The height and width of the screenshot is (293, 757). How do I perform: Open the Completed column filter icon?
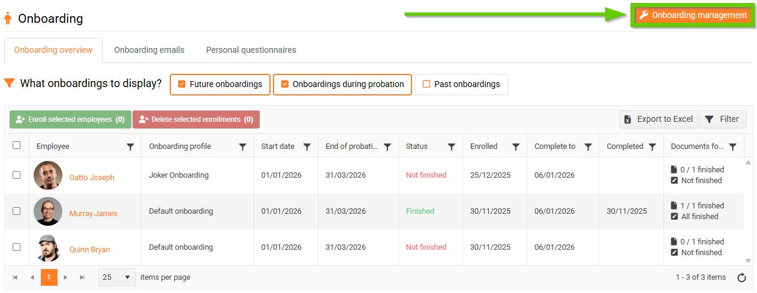pyautogui.click(x=652, y=146)
